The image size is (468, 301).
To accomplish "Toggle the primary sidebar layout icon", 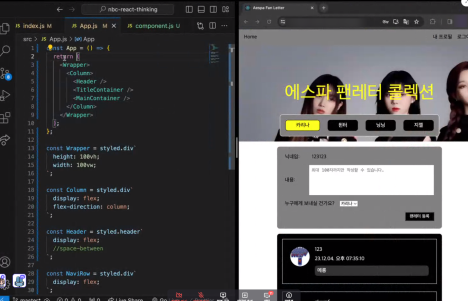I will (189, 9).
